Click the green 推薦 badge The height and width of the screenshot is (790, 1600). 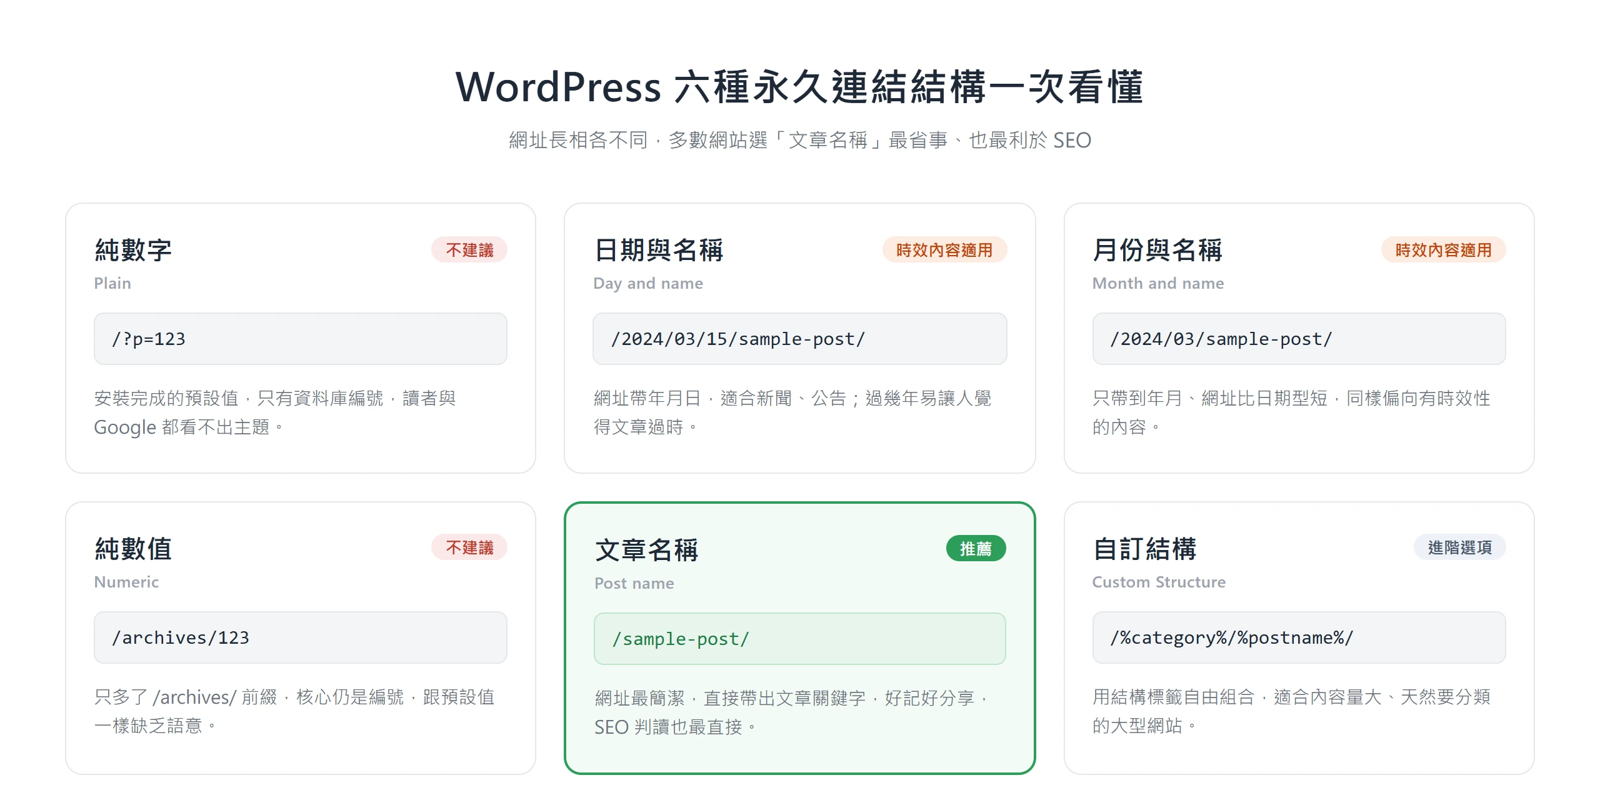pos(976,549)
